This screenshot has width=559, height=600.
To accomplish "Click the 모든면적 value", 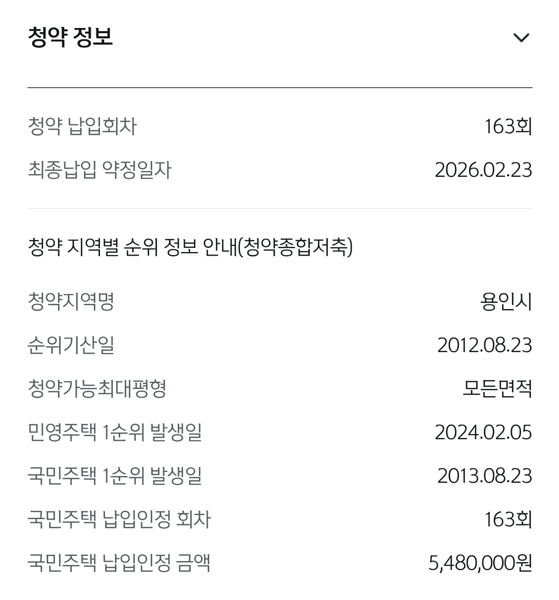I will tap(497, 388).
